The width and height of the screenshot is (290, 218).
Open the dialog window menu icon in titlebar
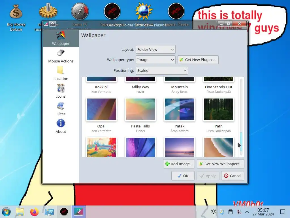pos(46,24)
